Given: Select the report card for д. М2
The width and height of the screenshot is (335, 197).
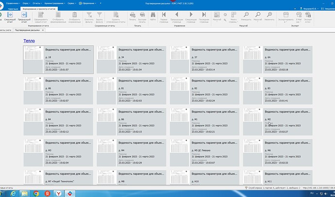Looking at the screenshot, I should tap(278, 122).
